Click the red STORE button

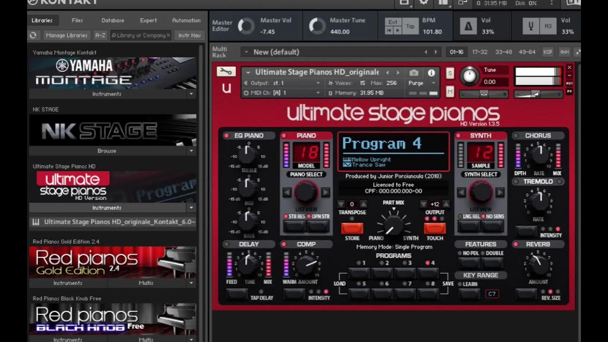[352, 228]
